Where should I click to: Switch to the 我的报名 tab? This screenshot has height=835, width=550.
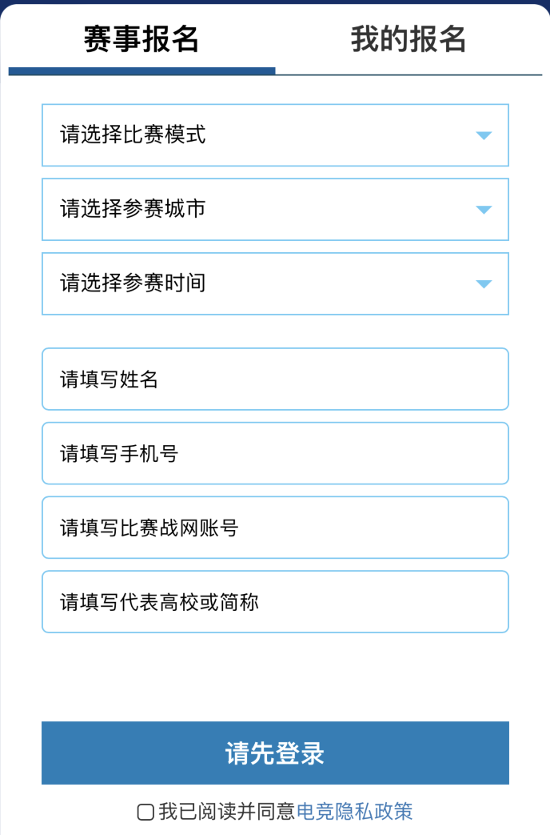[x=409, y=38]
